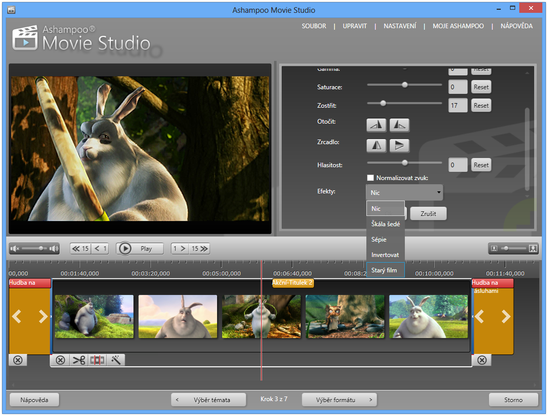
Task: Delete the music clip at the timeline end
Action: coord(482,360)
